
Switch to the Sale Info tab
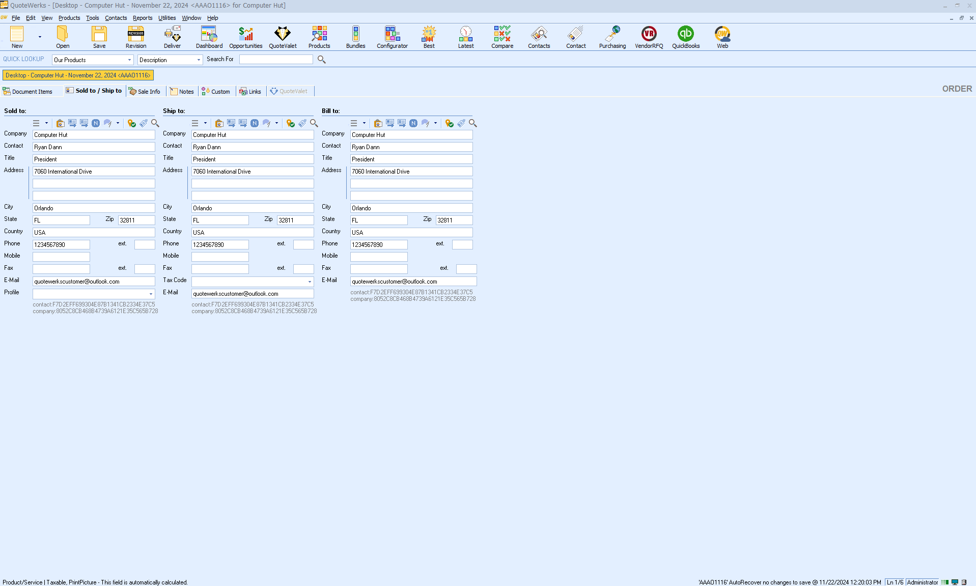click(145, 92)
